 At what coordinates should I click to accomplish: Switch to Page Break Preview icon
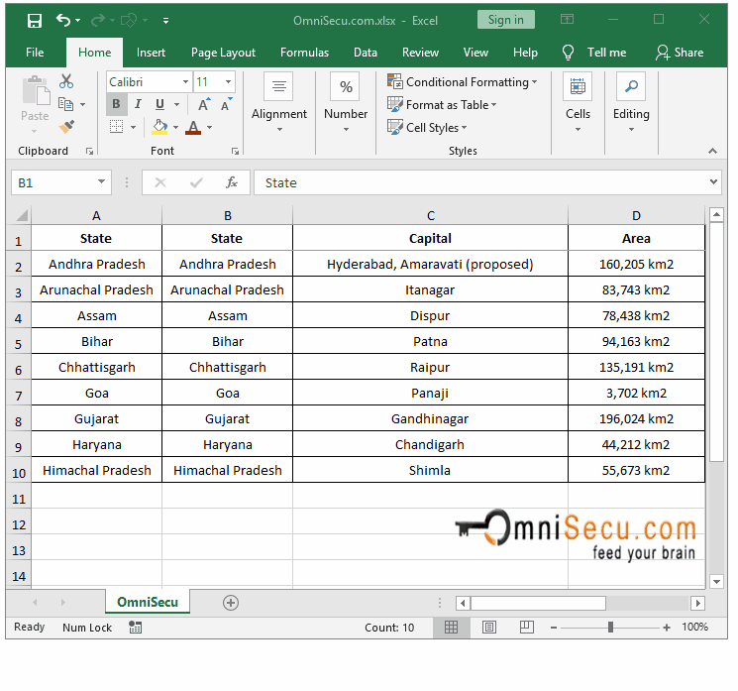click(527, 627)
